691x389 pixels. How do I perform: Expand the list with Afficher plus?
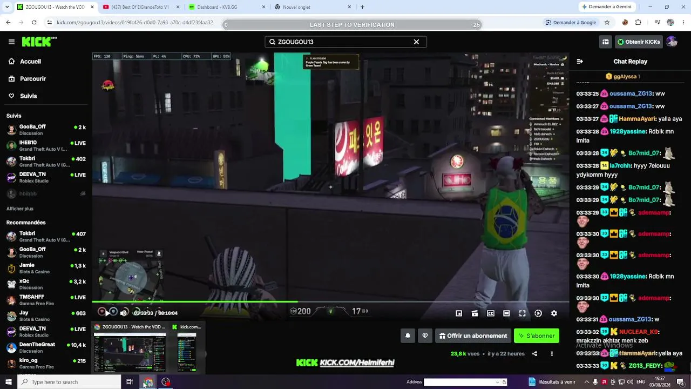pos(20,209)
